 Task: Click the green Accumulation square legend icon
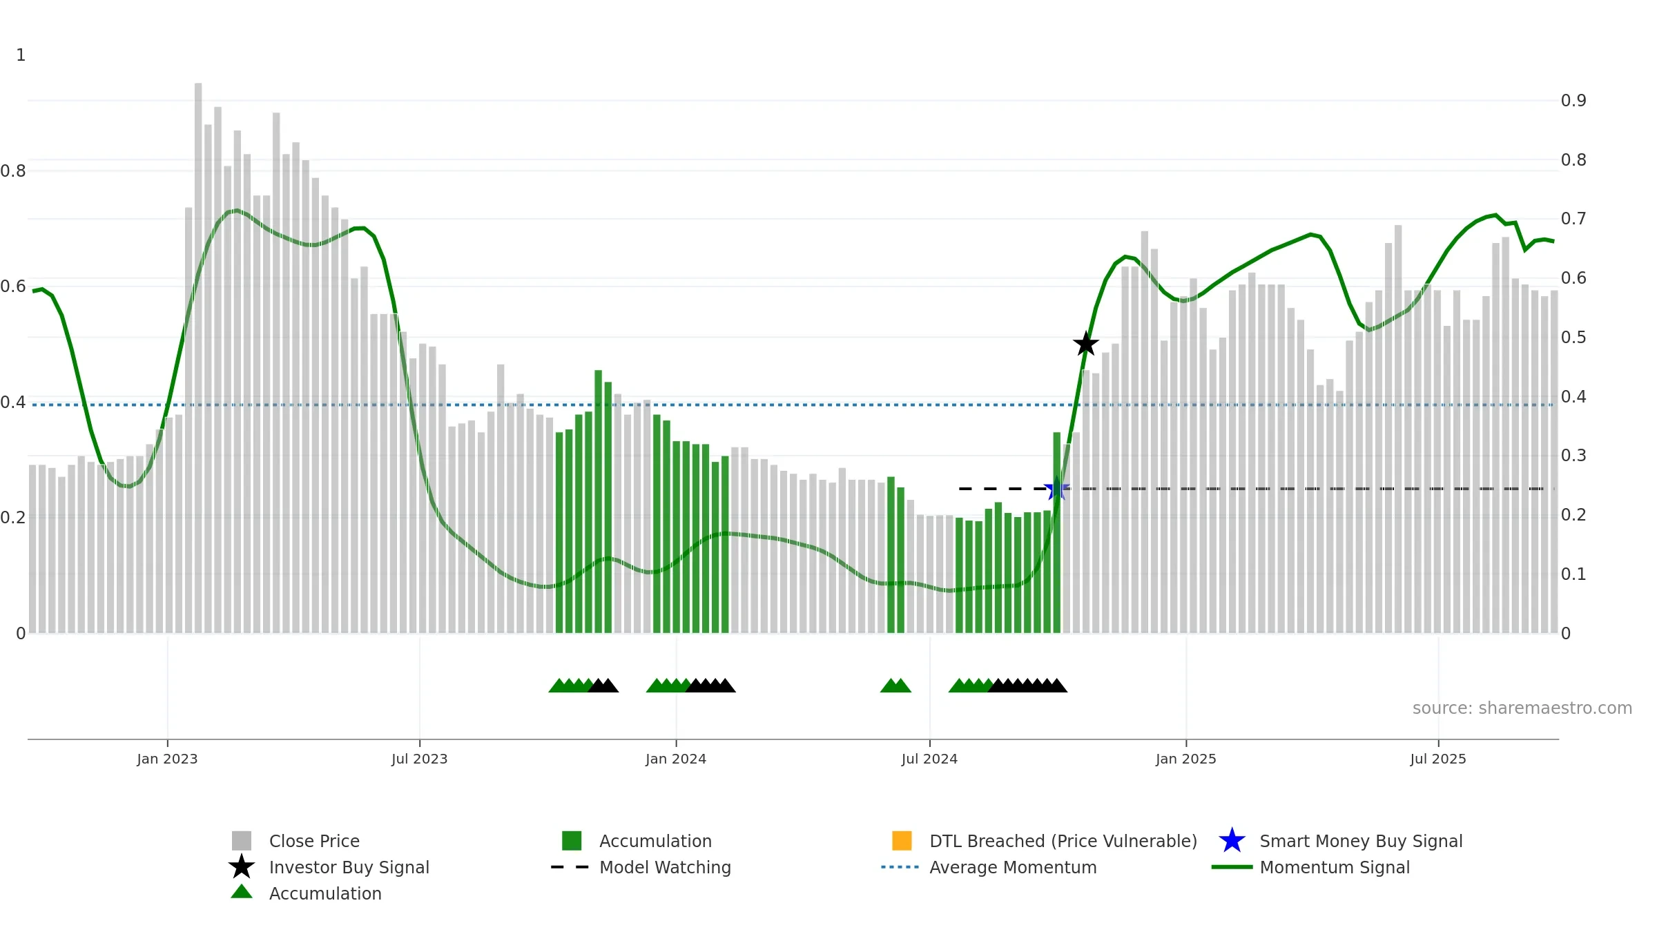[572, 841]
